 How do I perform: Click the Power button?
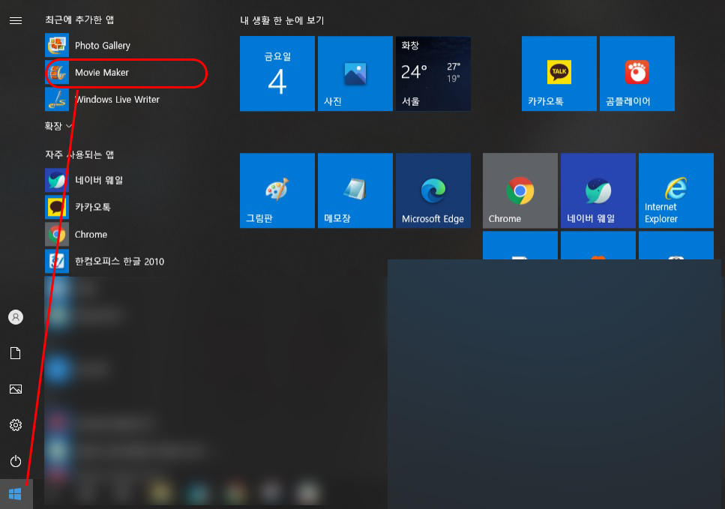click(x=16, y=461)
